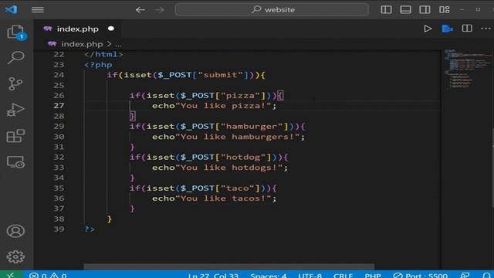Click Ln 27, Col 33 cursor position
The width and height of the screenshot is (494, 278).
click(213, 275)
